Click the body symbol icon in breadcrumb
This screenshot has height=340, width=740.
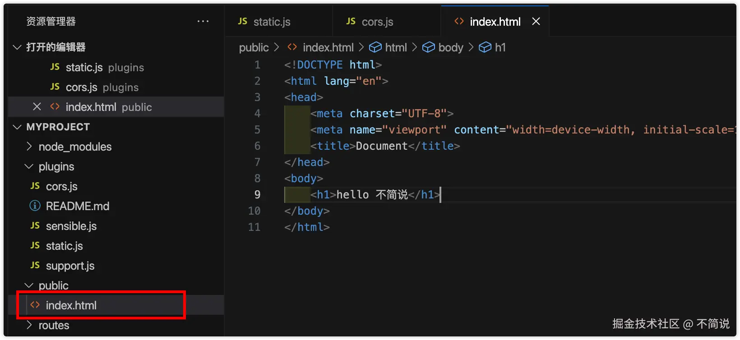pyautogui.click(x=428, y=47)
